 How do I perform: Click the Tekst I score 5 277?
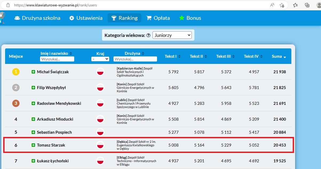(x=173, y=132)
